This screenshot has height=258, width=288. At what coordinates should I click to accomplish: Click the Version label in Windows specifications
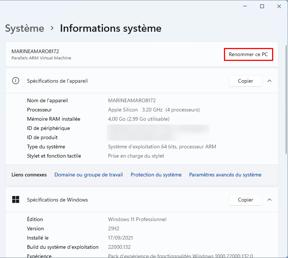[x=35, y=229]
